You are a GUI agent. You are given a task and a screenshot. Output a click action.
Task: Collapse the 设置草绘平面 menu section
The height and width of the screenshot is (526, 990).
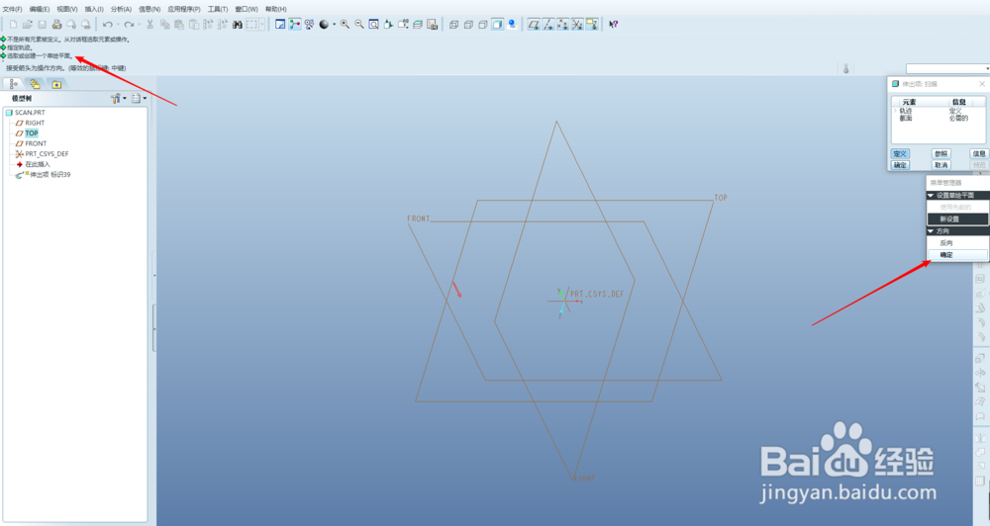click(x=931, y=196)
